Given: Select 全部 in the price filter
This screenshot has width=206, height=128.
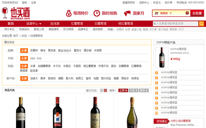Looking at the screenshot, I should 24,58.
